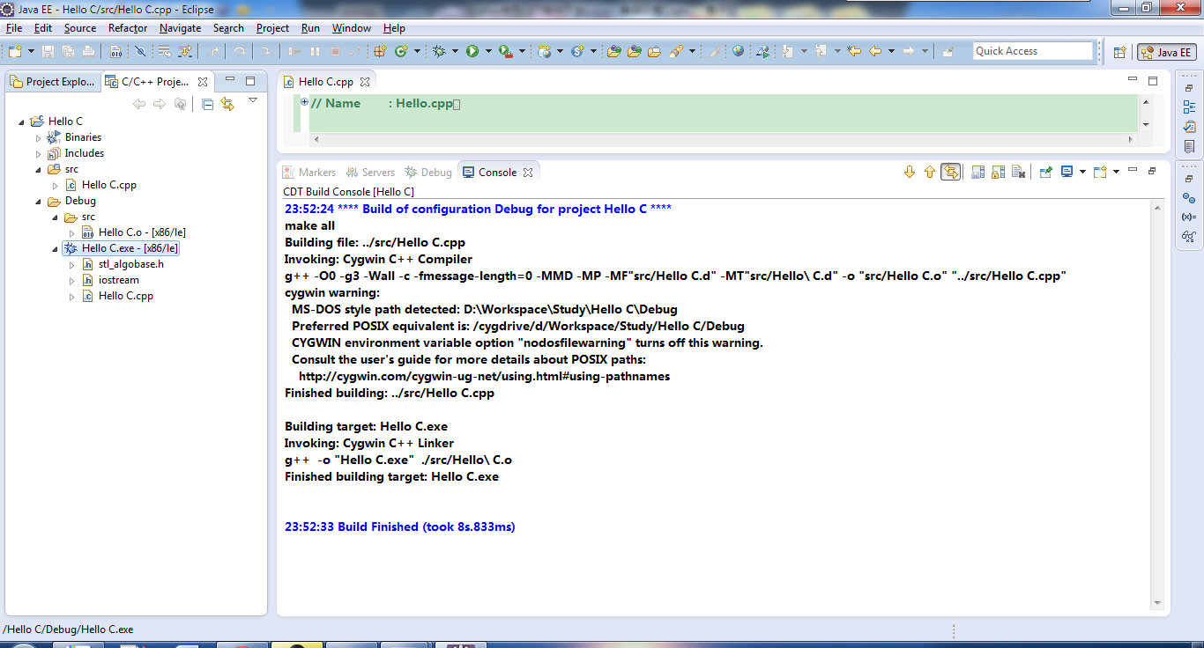1204x648 pixels.
Task: Click the console vertical scrollbar down arrow
Action: (1157, 603)
